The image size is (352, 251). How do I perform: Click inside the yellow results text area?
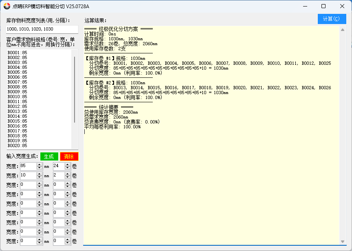tap(212, 183)
